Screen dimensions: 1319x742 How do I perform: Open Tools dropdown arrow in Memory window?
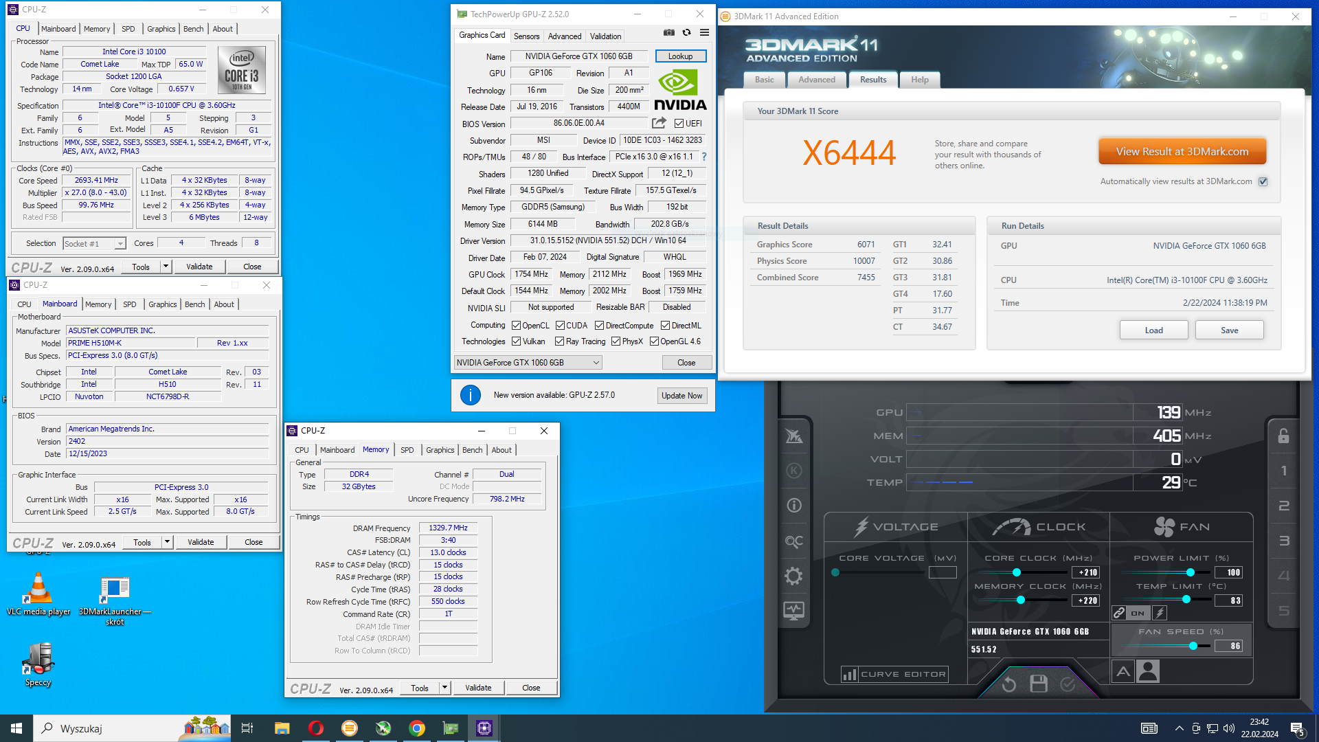tap(444, 688)
